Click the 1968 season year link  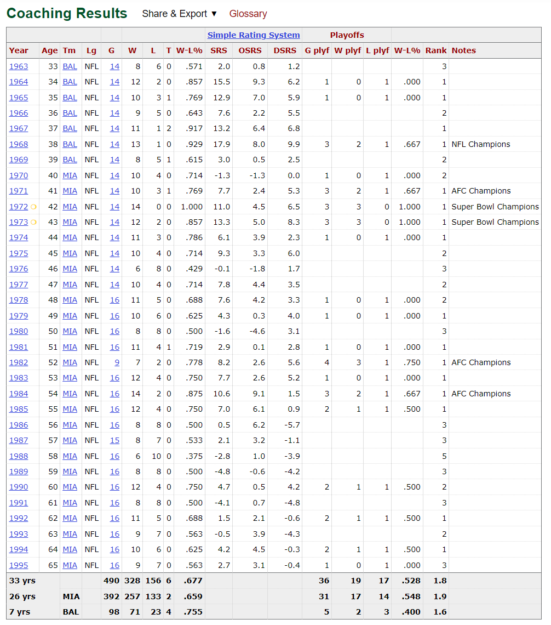19,144
